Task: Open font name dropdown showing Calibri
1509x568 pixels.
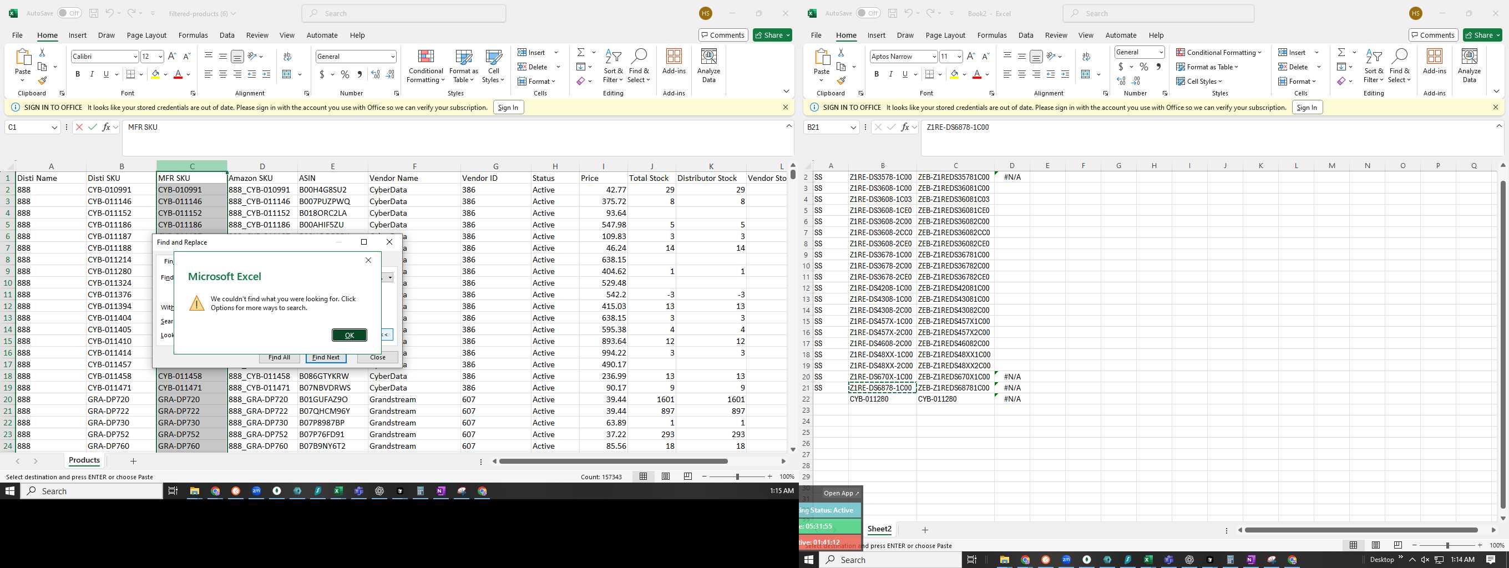Action: pos(135,57)
